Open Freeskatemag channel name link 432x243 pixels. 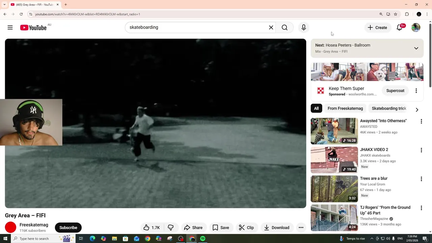[34, 225]
